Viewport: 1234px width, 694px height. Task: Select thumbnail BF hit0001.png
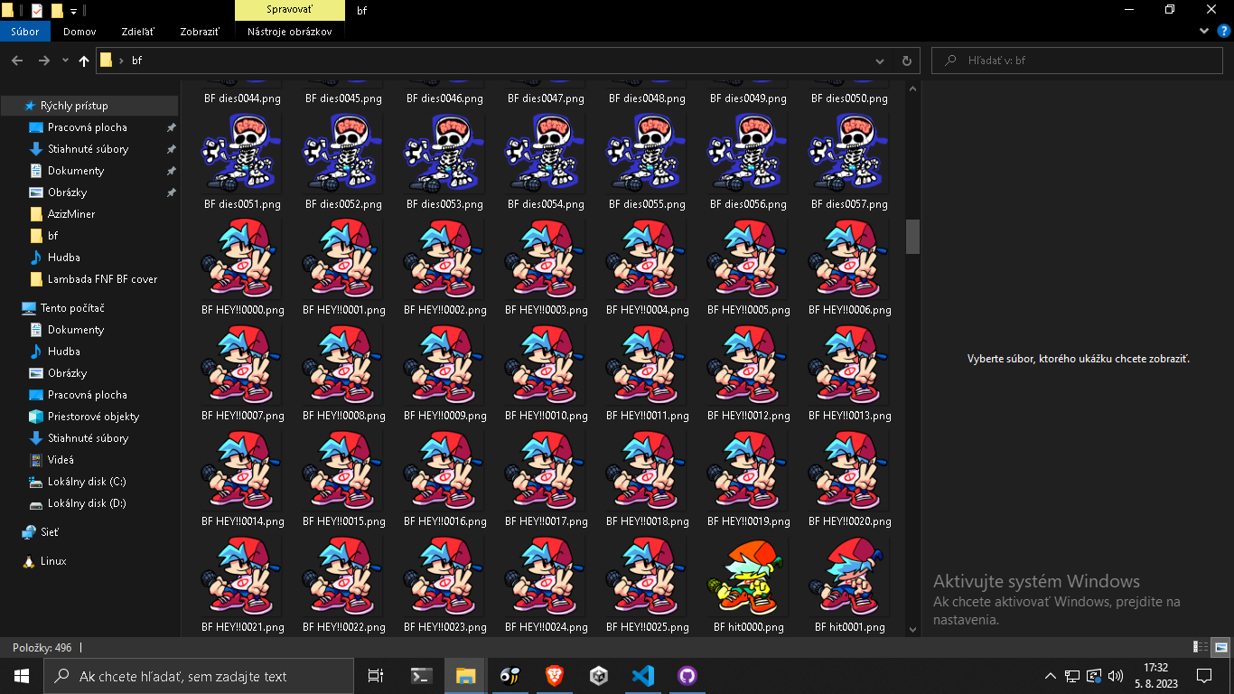849,577
